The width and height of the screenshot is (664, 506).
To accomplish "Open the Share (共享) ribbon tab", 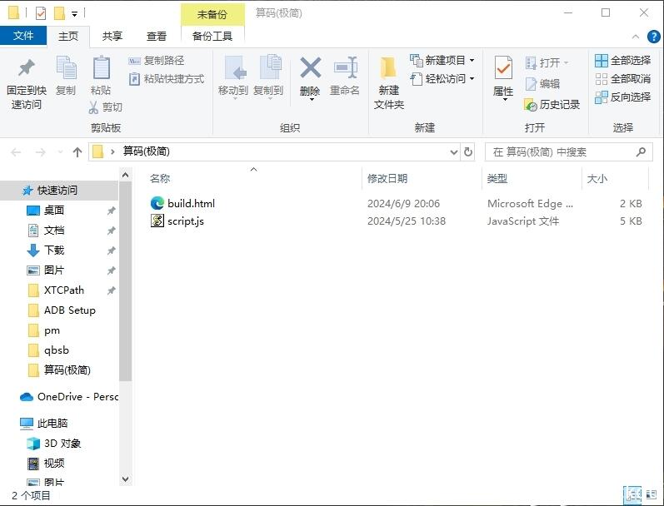I will coord(112,37).
